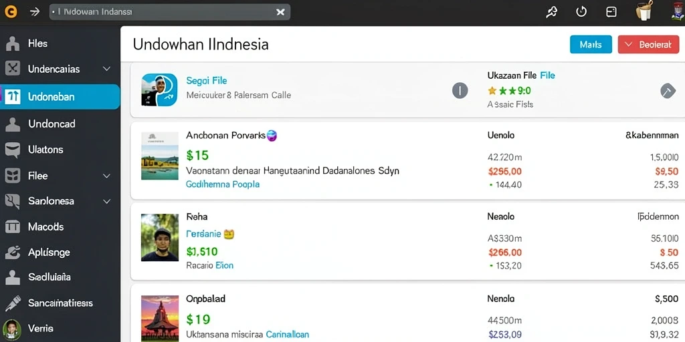Click the orange C logo icon
Viewport: 685px width, 342px height.
tap(11, 12)
